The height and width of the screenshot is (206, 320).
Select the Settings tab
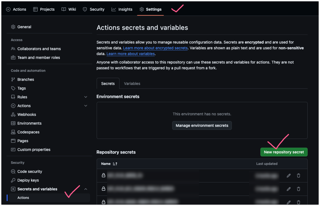click(x=151, y=9)
